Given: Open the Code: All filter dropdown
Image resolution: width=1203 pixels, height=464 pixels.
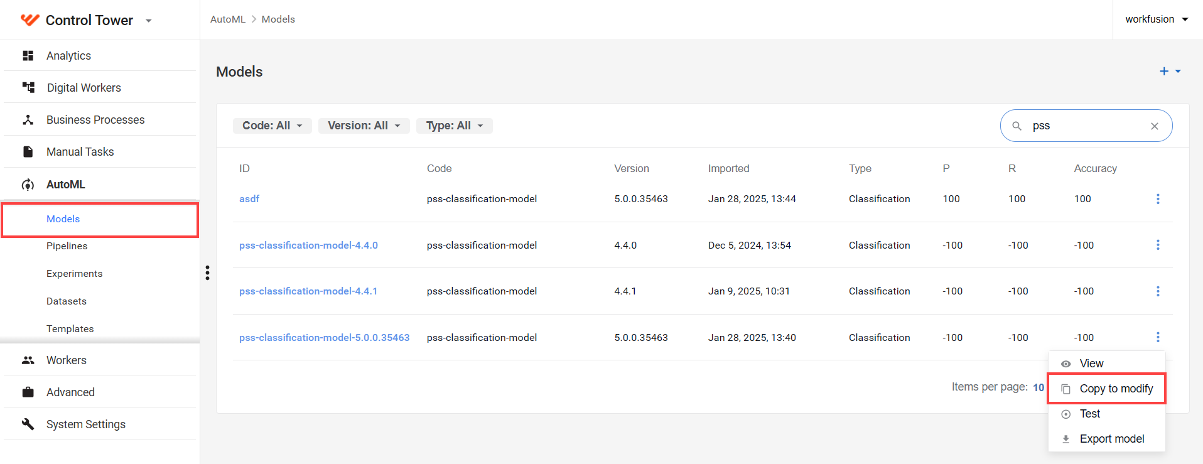Looking at the screenshot, I should (x=272, y=126).
